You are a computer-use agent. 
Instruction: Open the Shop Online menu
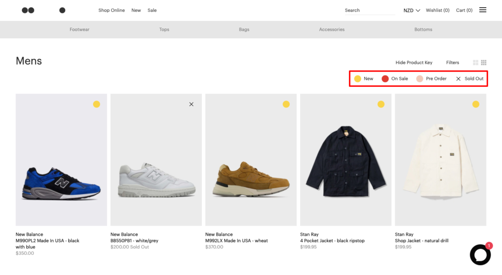pyautogui.click(x=111, y=10)
